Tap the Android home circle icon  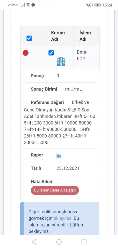59,242
